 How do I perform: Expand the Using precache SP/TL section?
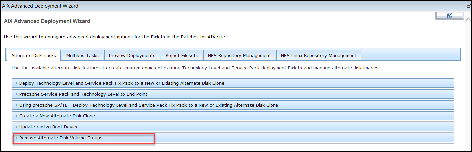[233, 105]
